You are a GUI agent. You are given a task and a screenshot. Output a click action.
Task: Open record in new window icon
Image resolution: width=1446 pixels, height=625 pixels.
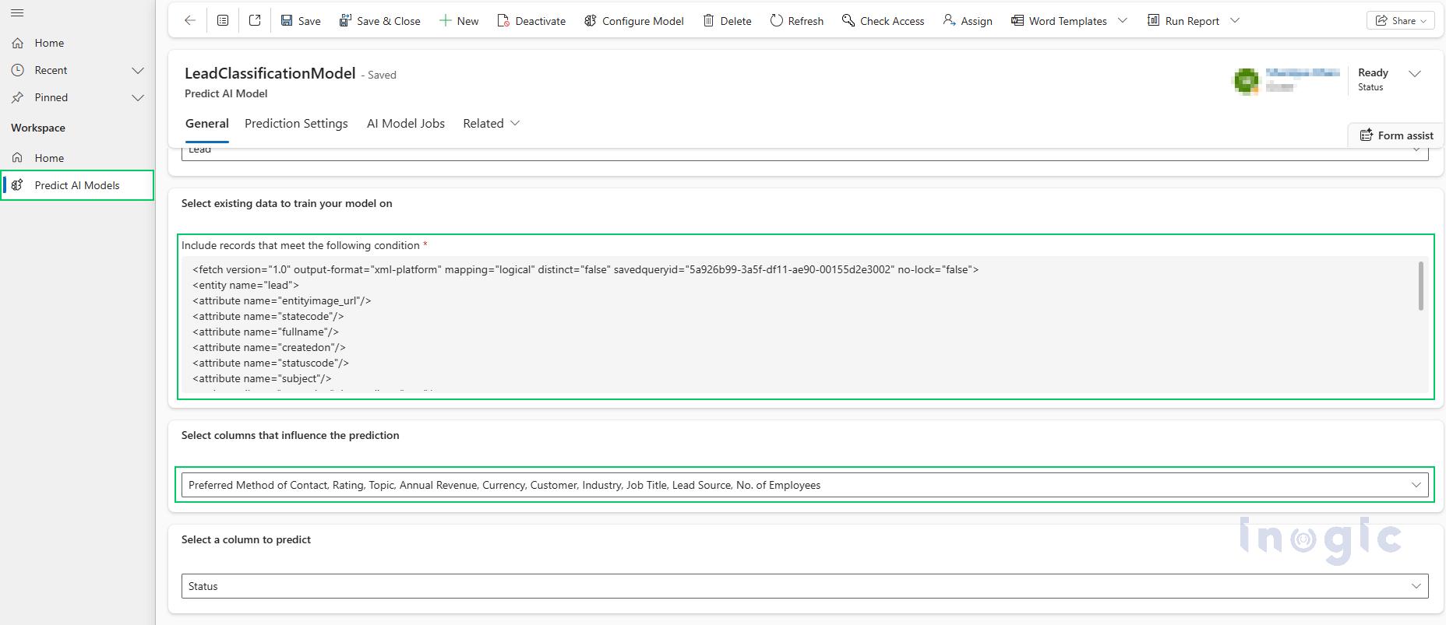click(x=255, y=21)
